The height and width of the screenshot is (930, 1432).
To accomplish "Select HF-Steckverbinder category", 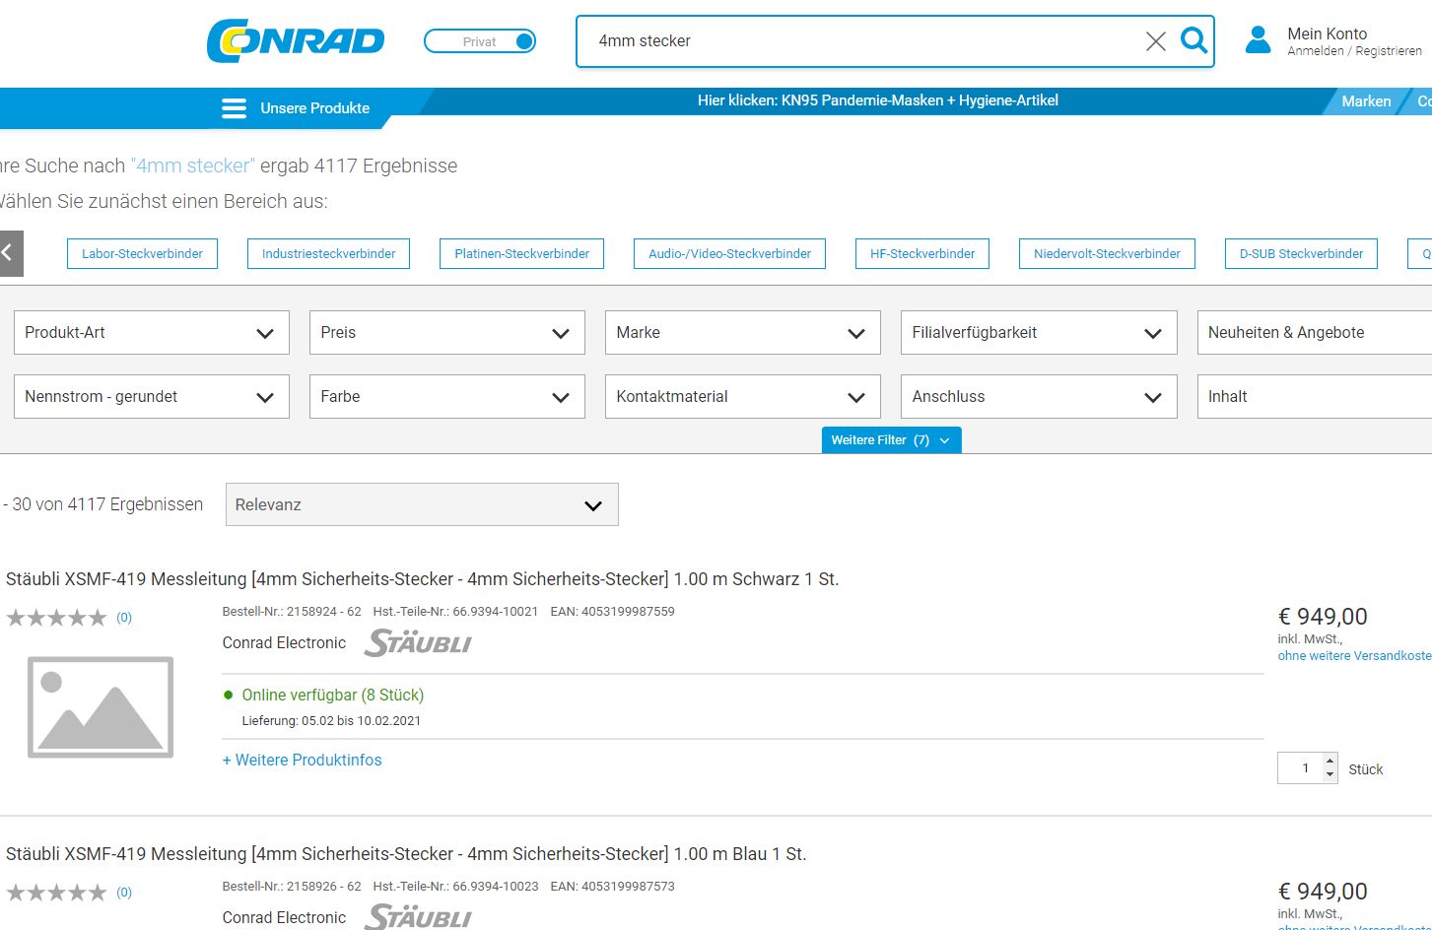I will tap(922, 253).
